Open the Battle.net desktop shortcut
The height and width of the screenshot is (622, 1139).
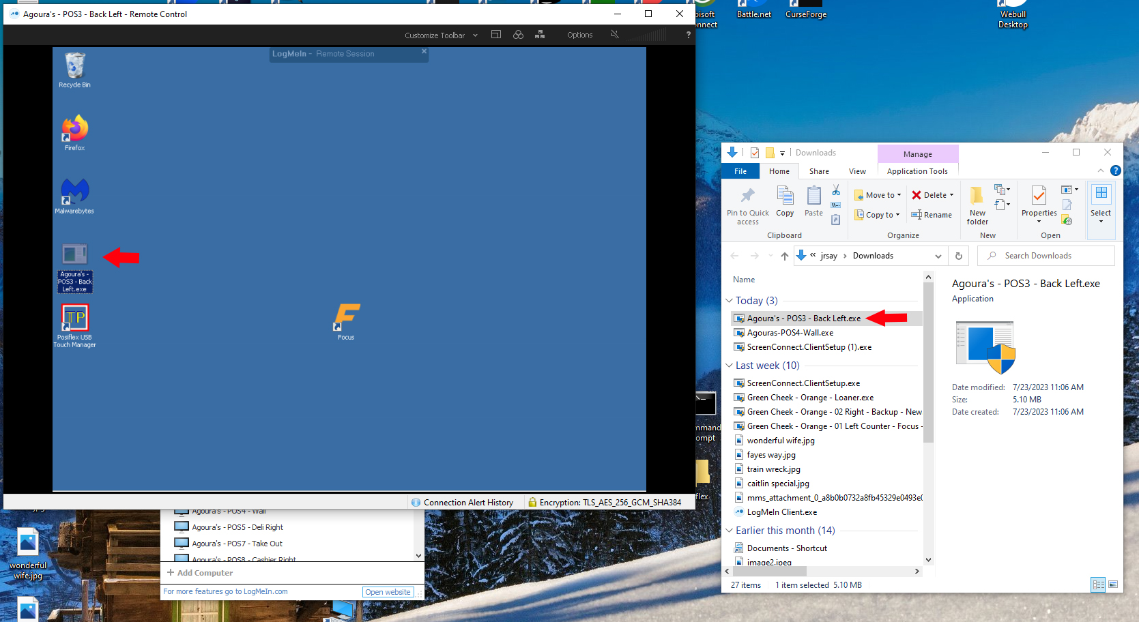pyautogui.click(x=754, y=10)
